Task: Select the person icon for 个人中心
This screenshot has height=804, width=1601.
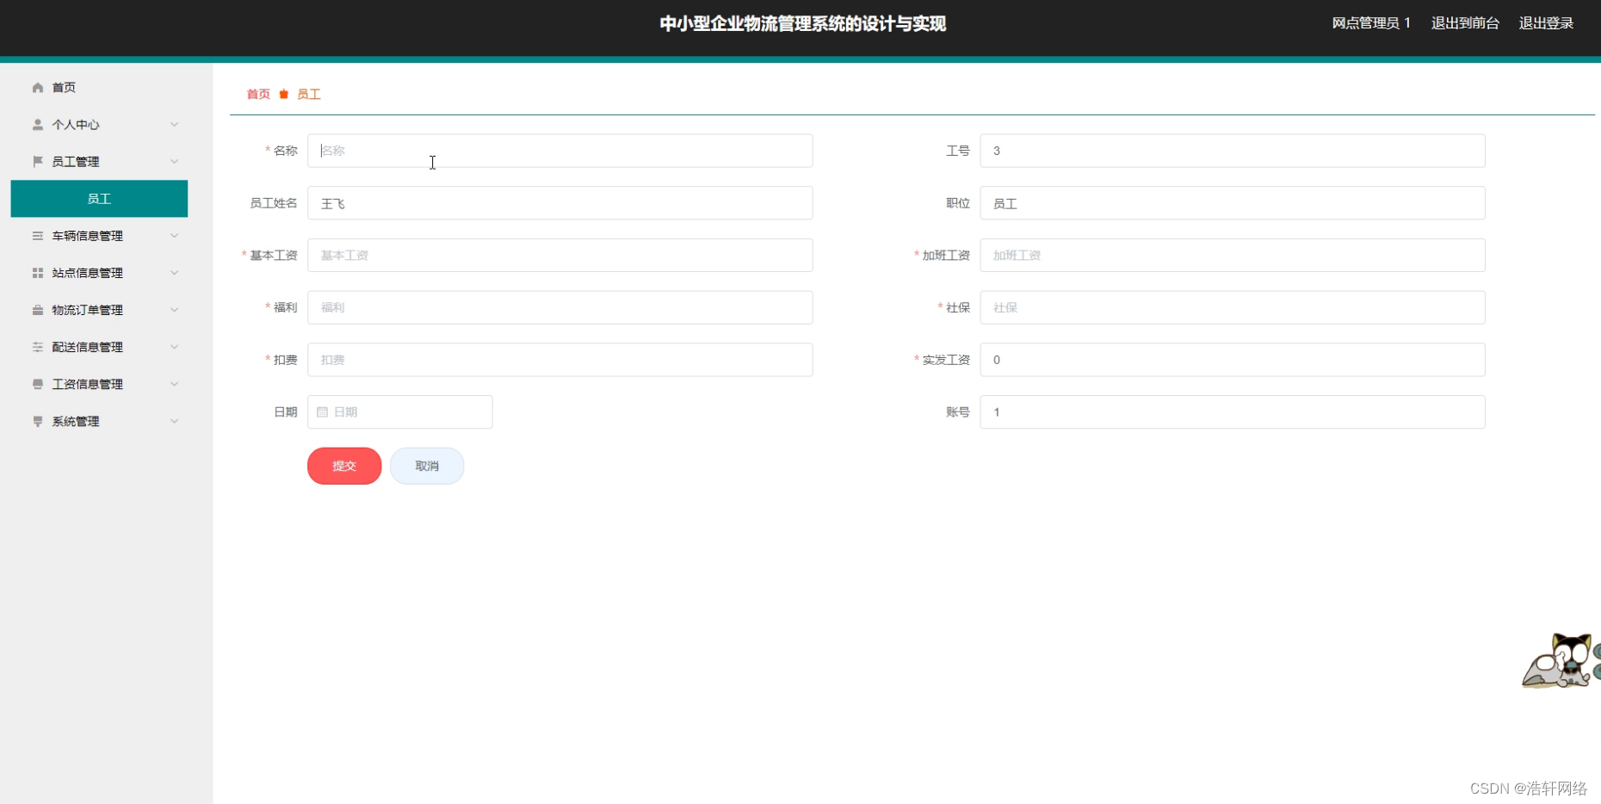Action: point(37,124)
